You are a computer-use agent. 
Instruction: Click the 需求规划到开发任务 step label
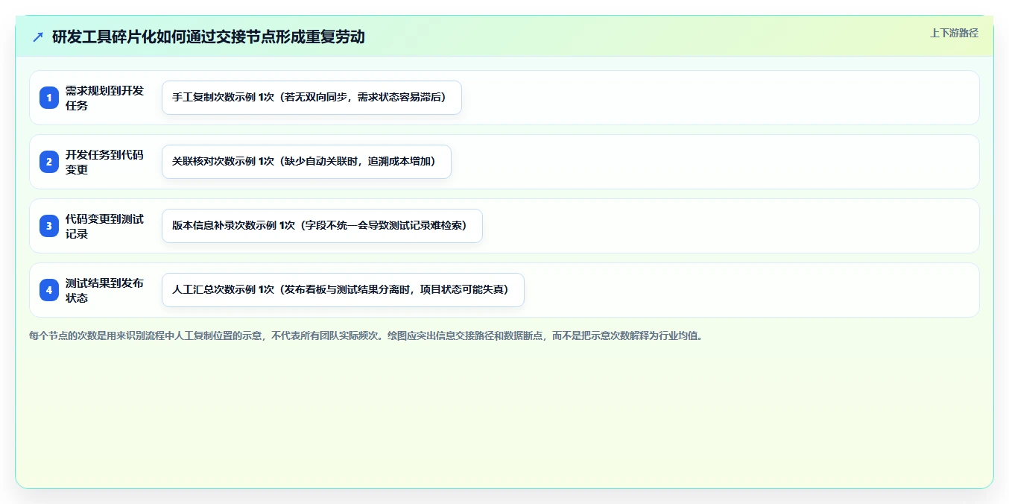[x=105, y=98]
